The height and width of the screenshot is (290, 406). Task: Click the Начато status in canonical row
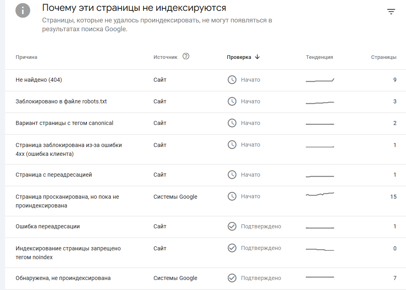tap(250, 123)
